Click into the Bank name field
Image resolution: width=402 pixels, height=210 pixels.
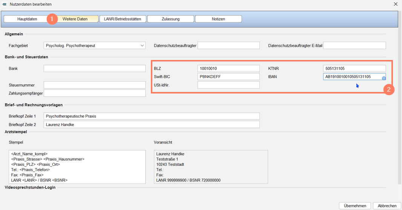coord(95,69)
